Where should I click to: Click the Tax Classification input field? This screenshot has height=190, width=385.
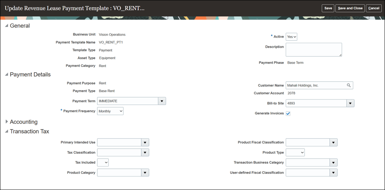pyautogui.click(x=119, y=152)
